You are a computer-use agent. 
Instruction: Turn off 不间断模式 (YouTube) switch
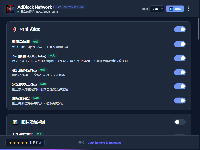coord(180,58)
